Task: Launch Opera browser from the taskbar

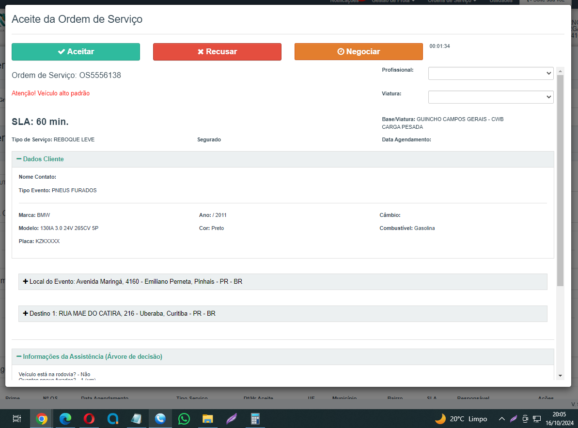Action: tap(89, 419)
